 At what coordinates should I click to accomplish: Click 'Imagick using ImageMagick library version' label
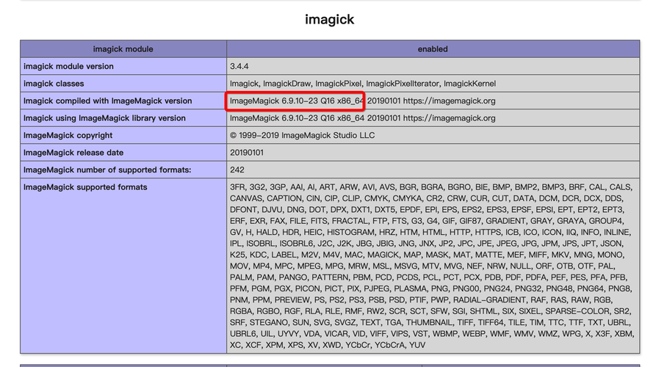104,118
